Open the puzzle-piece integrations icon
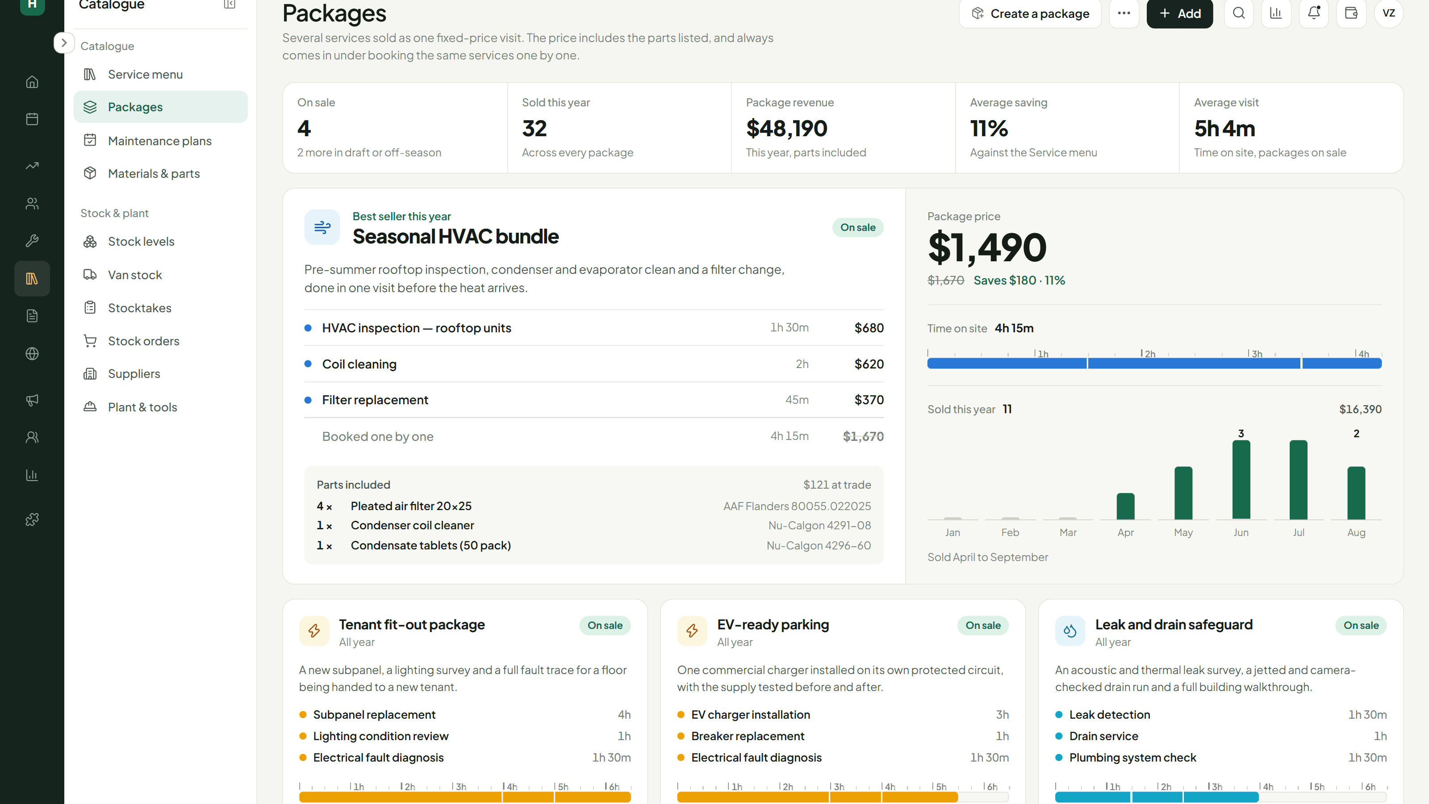 coord(32,519)
